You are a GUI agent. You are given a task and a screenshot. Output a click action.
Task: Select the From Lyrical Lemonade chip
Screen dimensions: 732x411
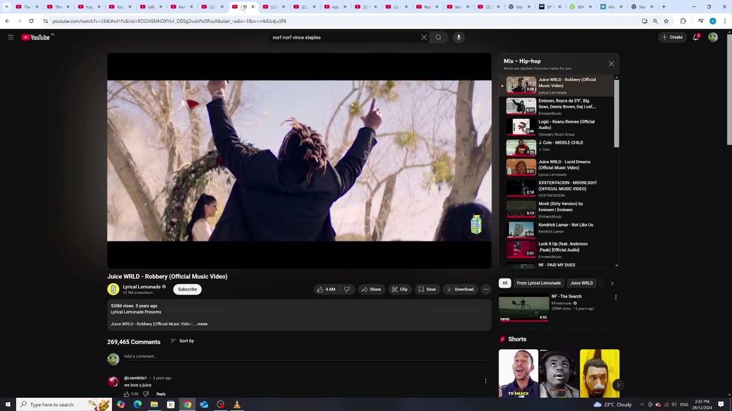539,283
